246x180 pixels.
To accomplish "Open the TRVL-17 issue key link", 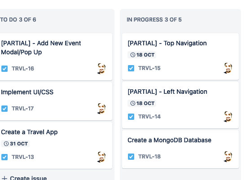I will coord(23,109).
